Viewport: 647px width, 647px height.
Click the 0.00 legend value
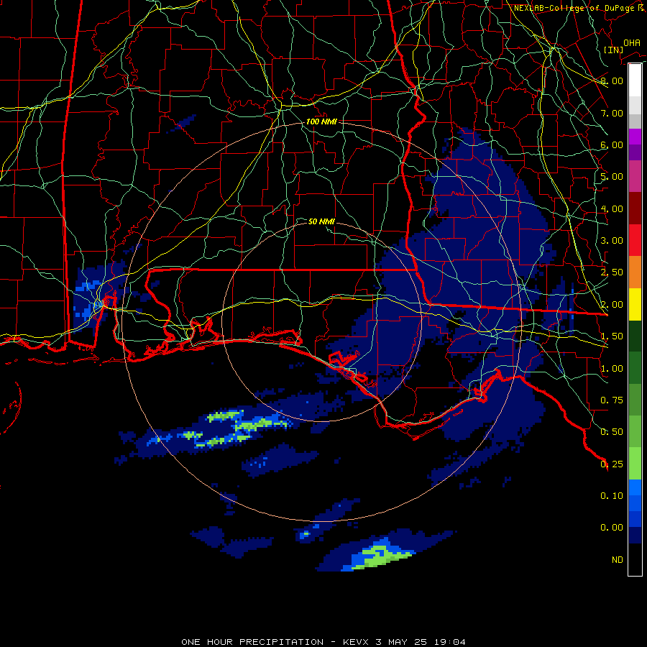tap(612, 528)
